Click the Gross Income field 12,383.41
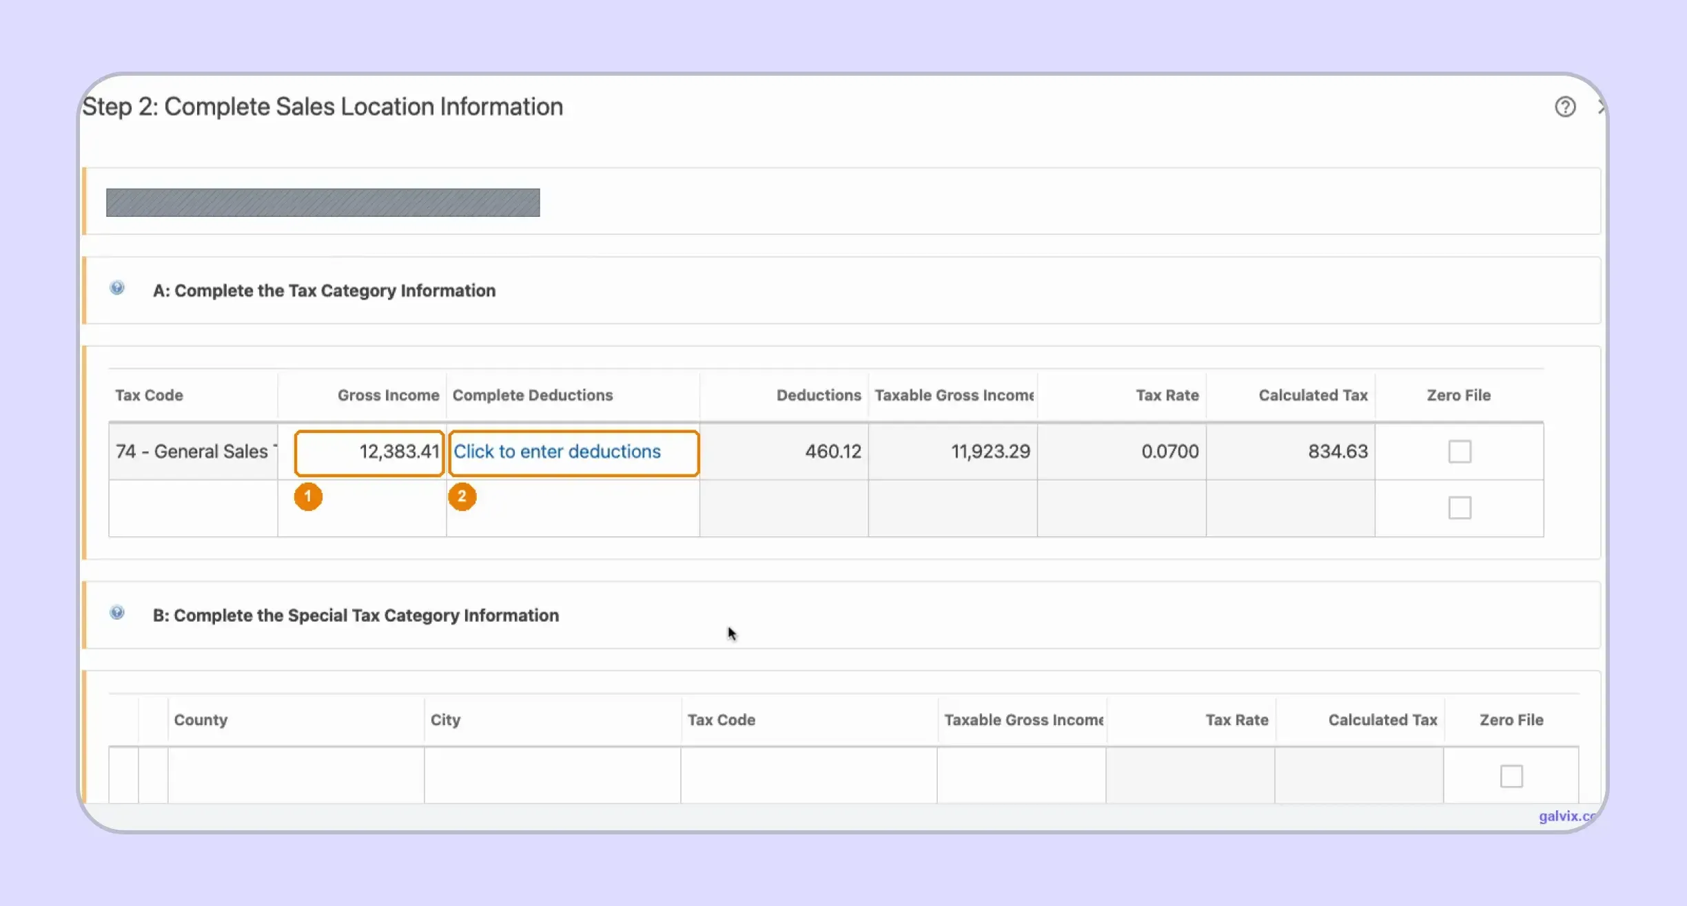Image resolution: width=1687 pixels, height=906 pixels. [369, 452]
